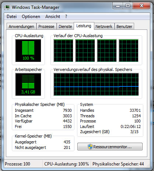This screenshot has height=171, width=154.
Task: Click the shield icon on Ressourcenmonitor button
Action: pos(90,147)
